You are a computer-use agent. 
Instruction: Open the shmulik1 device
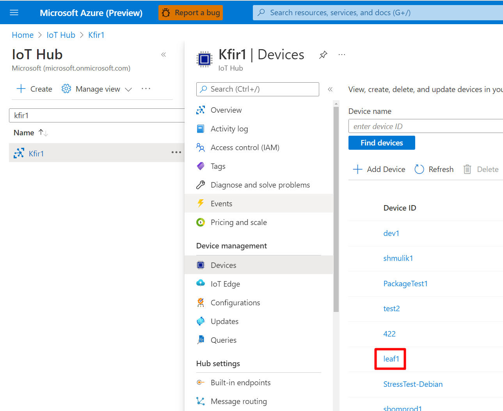pyautogui.click(x=398, y=258)
